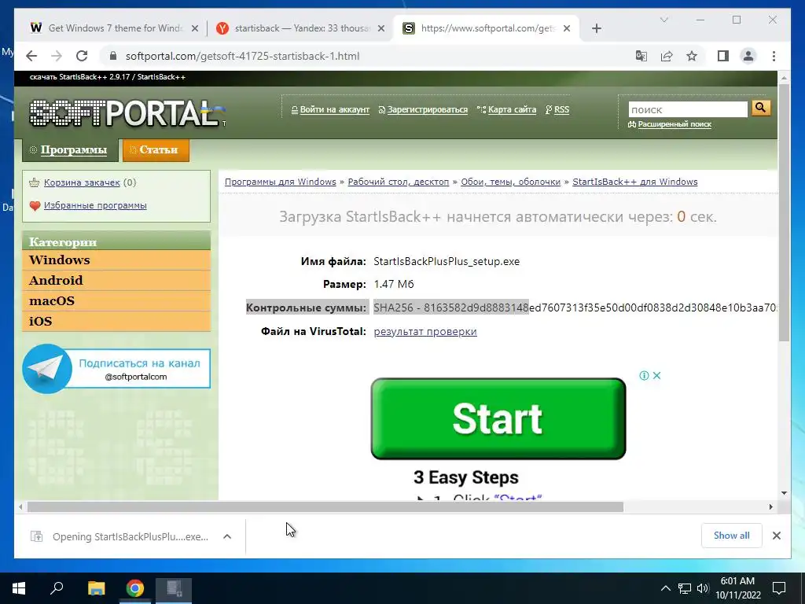
Task: Open результат проверки VirusTotal link
Action: [425, 332]
